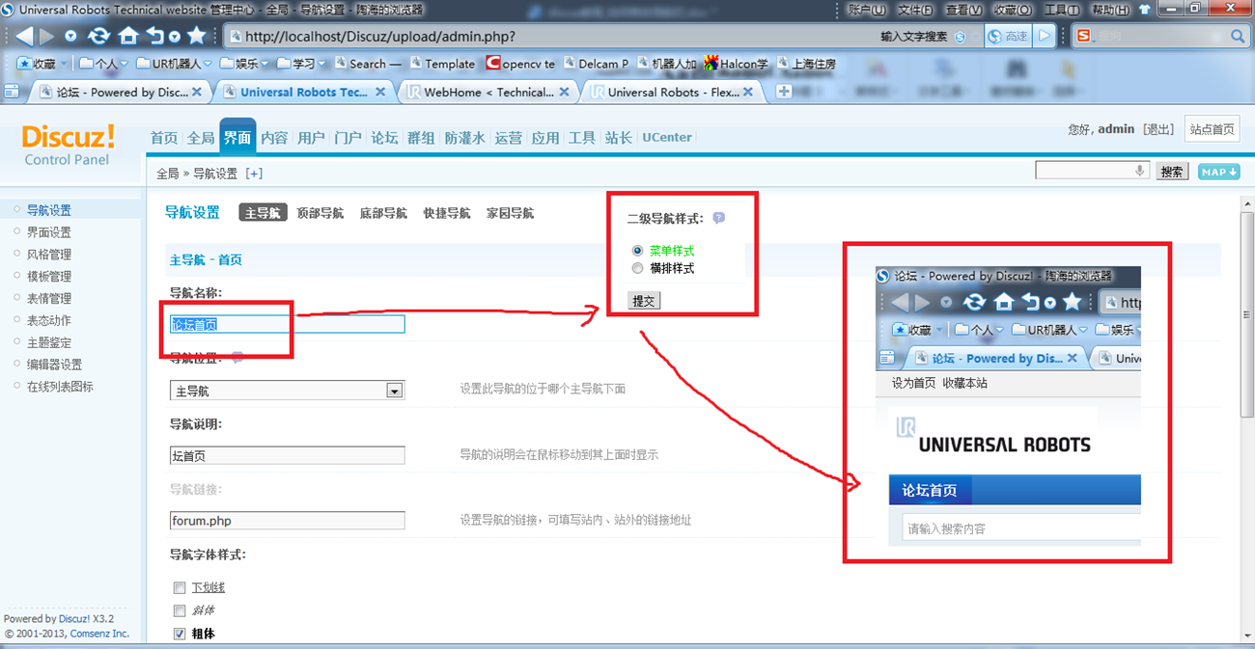Click the browser forward arrow button
This screenshot has height=649, width=1255.
pos(47,37)
